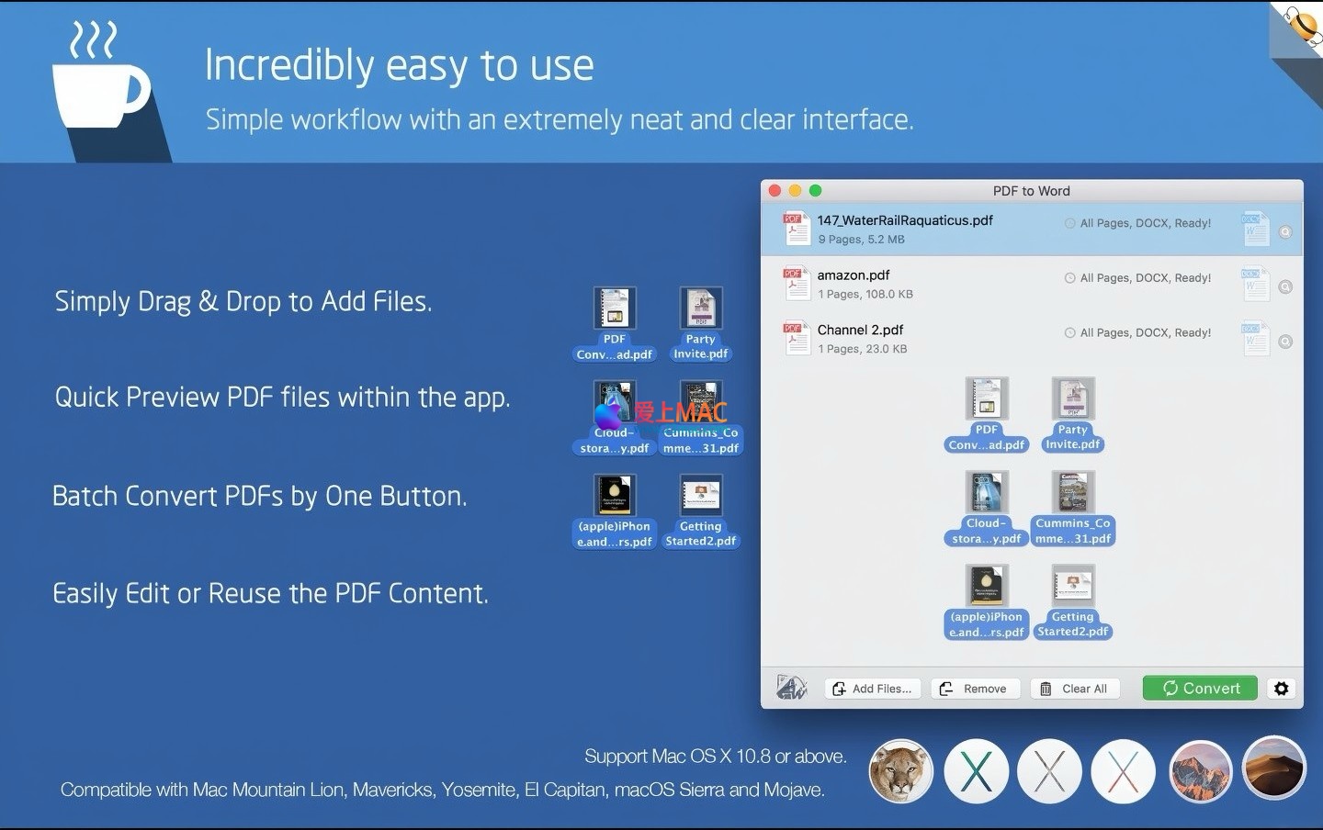Click the PDF icon of 147_WaterRailRaquaticus.pdf
Screen dimensions: 1323x830
pos(796,229)
